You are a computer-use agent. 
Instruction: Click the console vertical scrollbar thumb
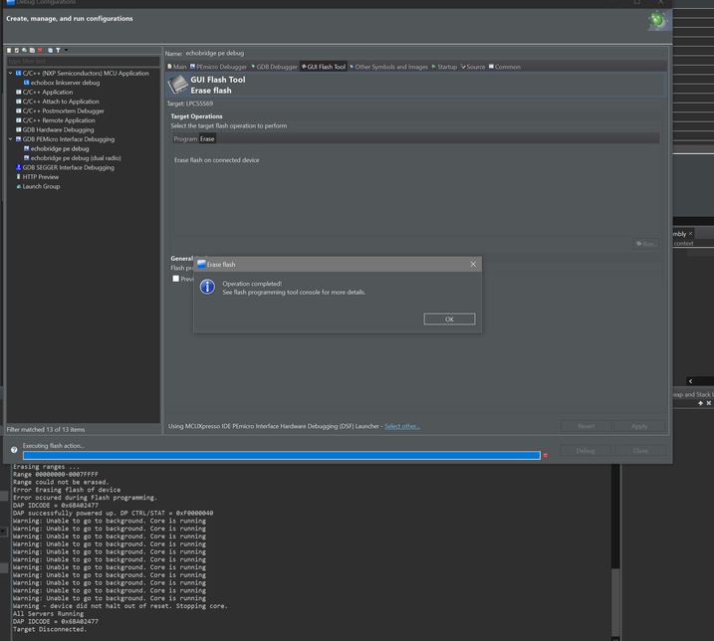click(x=615, y=601)
